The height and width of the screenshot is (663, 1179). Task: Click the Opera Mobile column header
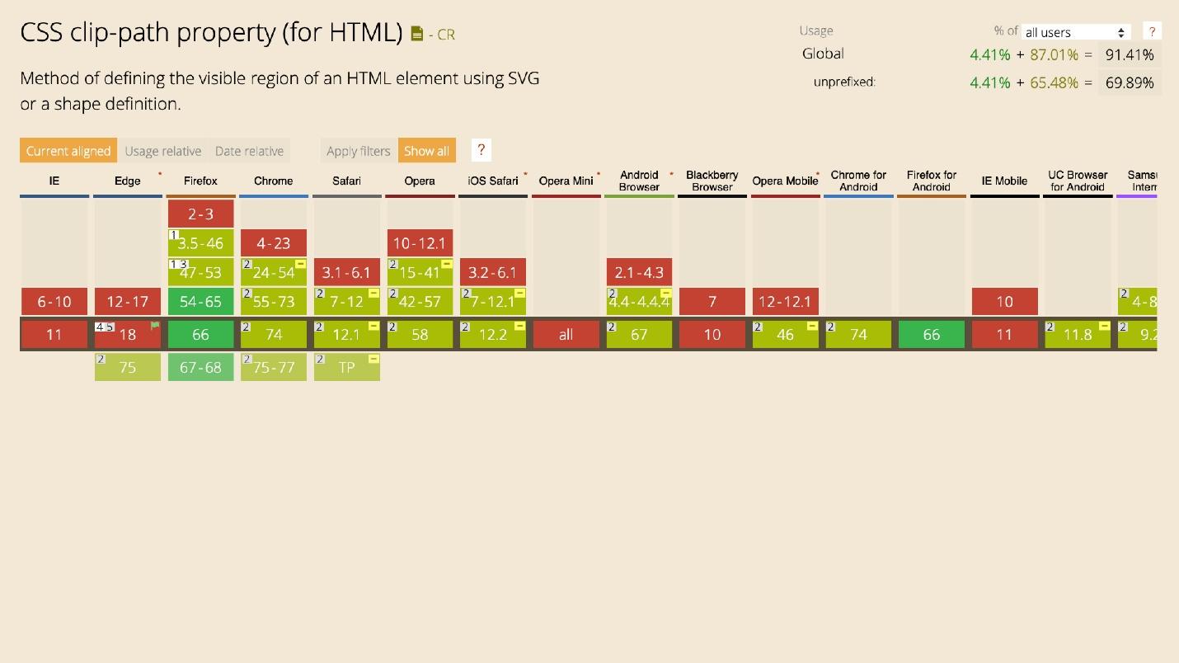[785, 181]
